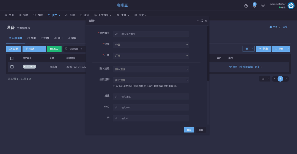The height and width of the screenshot is (154, 297).
Task: Toggle light theme with sun icon
Action: click(263, 6)
